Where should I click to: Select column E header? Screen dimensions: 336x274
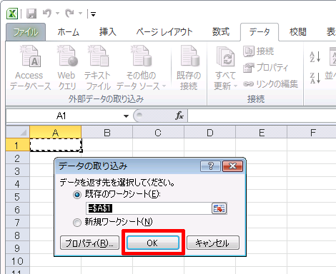262,132
